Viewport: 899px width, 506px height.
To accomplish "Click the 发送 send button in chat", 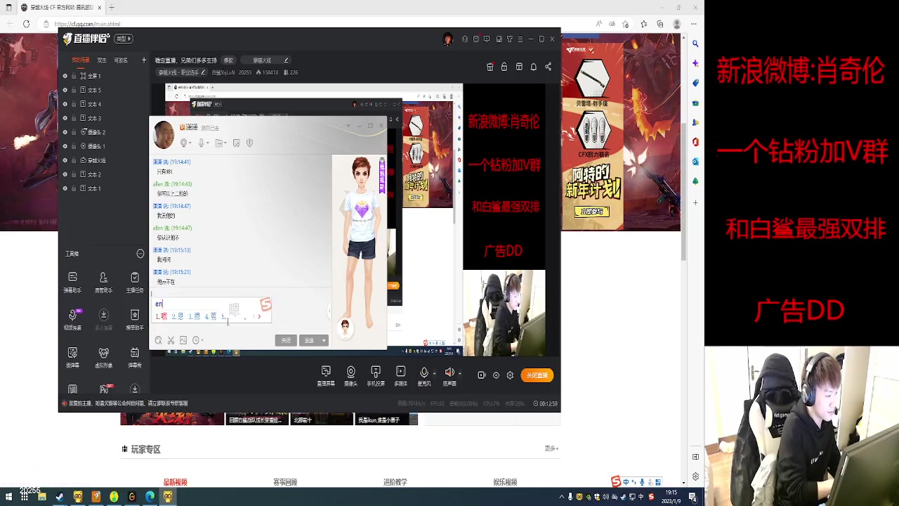I will click(x=309, y=340).
